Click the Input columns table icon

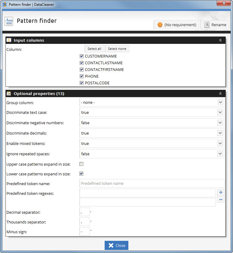[9, 40]
